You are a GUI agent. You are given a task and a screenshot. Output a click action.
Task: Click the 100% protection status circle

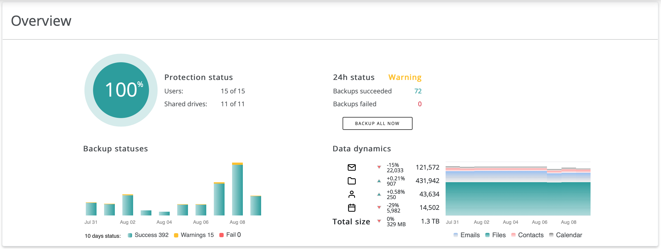pyautogui.click(x=121, y=90)
